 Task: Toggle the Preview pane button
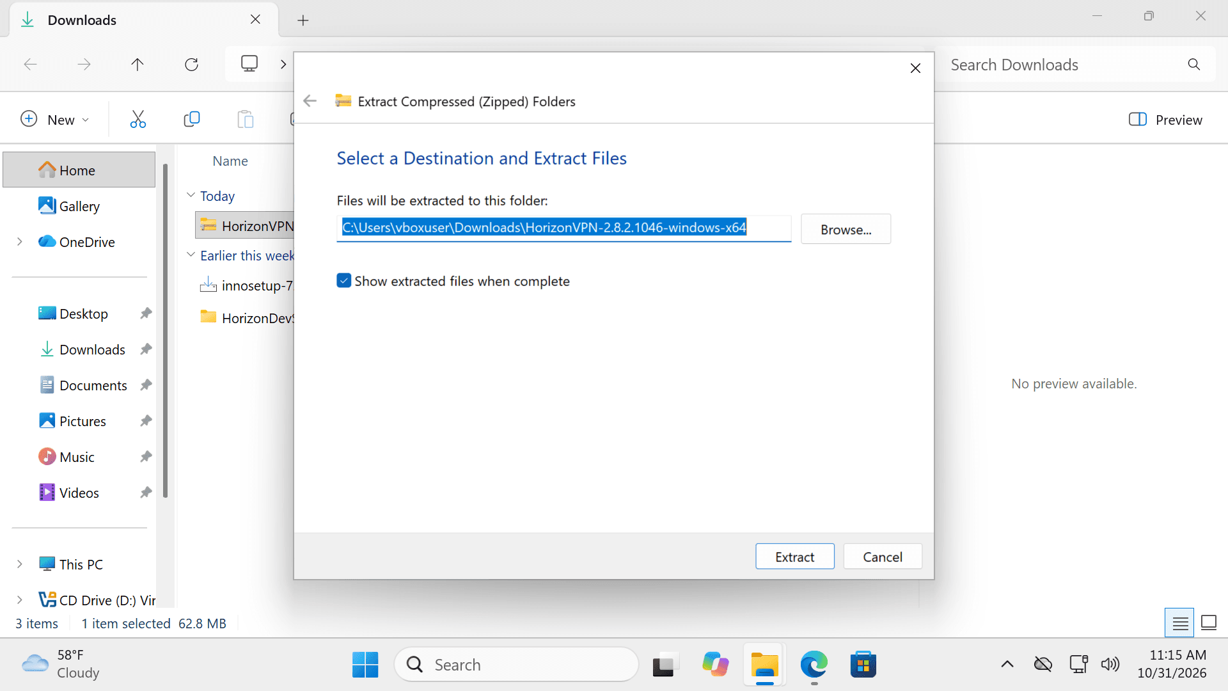click(1165, 120)
